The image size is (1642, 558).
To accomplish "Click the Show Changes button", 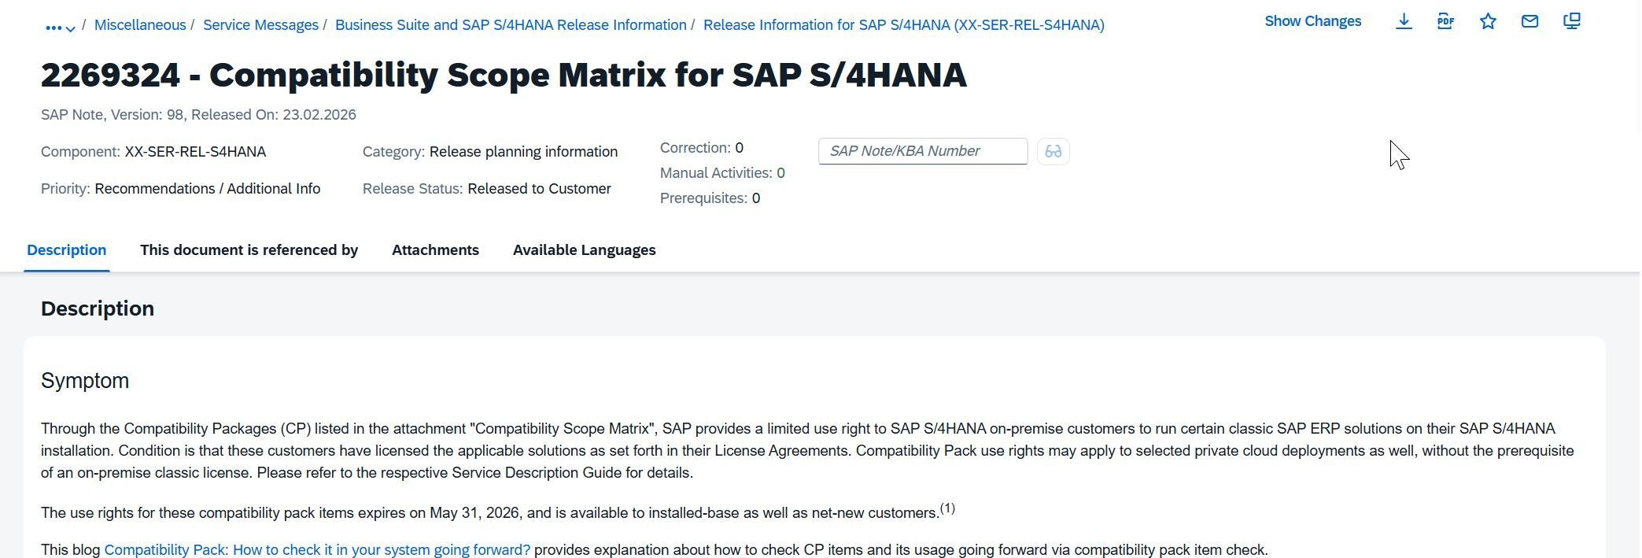I will [x=1312, y=22].
